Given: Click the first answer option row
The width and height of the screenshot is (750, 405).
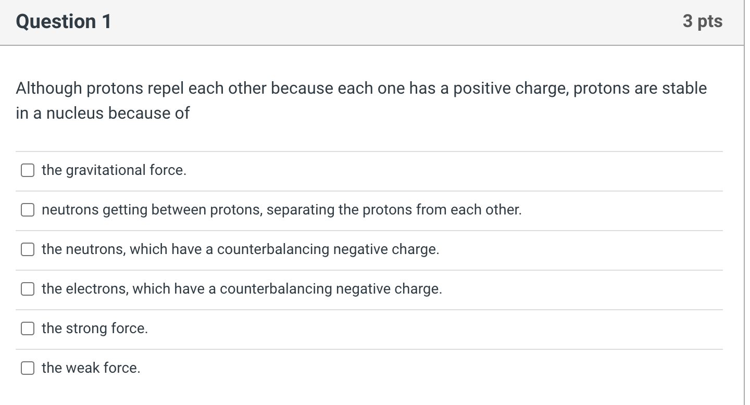Looking at the screenshot, I should 365,170.
